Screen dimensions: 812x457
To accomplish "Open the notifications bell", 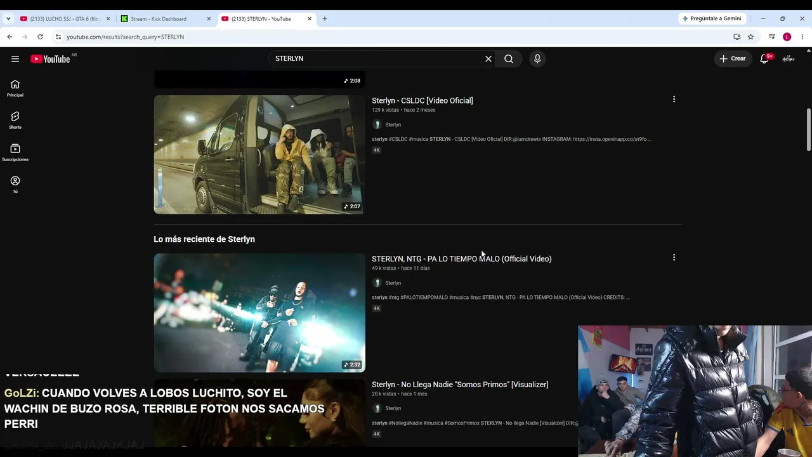I will coord(765,58).
